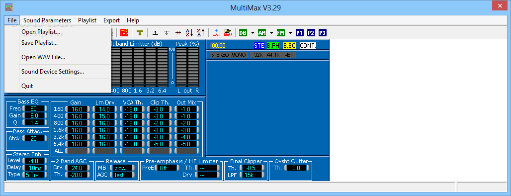Choose Sound Device Settings... menu entry
Viewport: 511px width, 196px height.
58,72
